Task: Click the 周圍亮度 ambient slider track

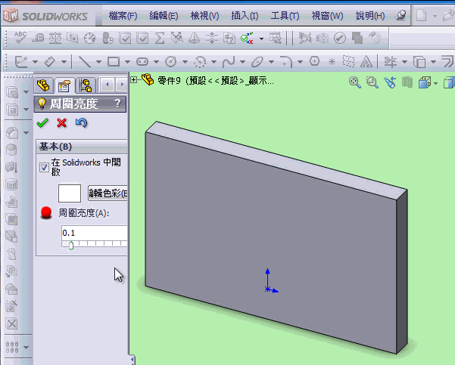Action: [x=95, y=244]
